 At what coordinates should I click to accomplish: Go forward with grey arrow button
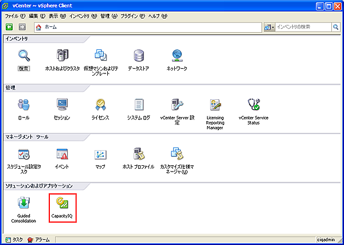pyautogui.click(x=22, y=27)
